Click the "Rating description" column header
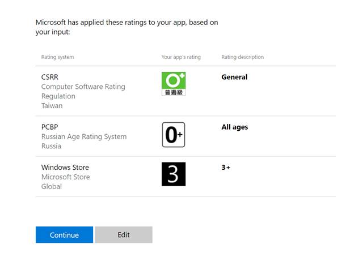This screenshot has width=354, height=257. click(242, 57)
